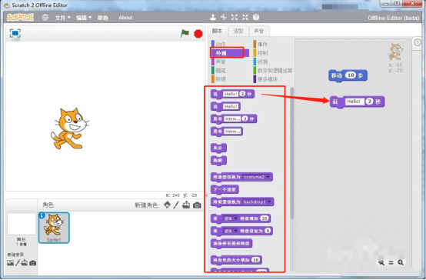Click the 显示 block in palette
The image size is (426, 280).
218,148
